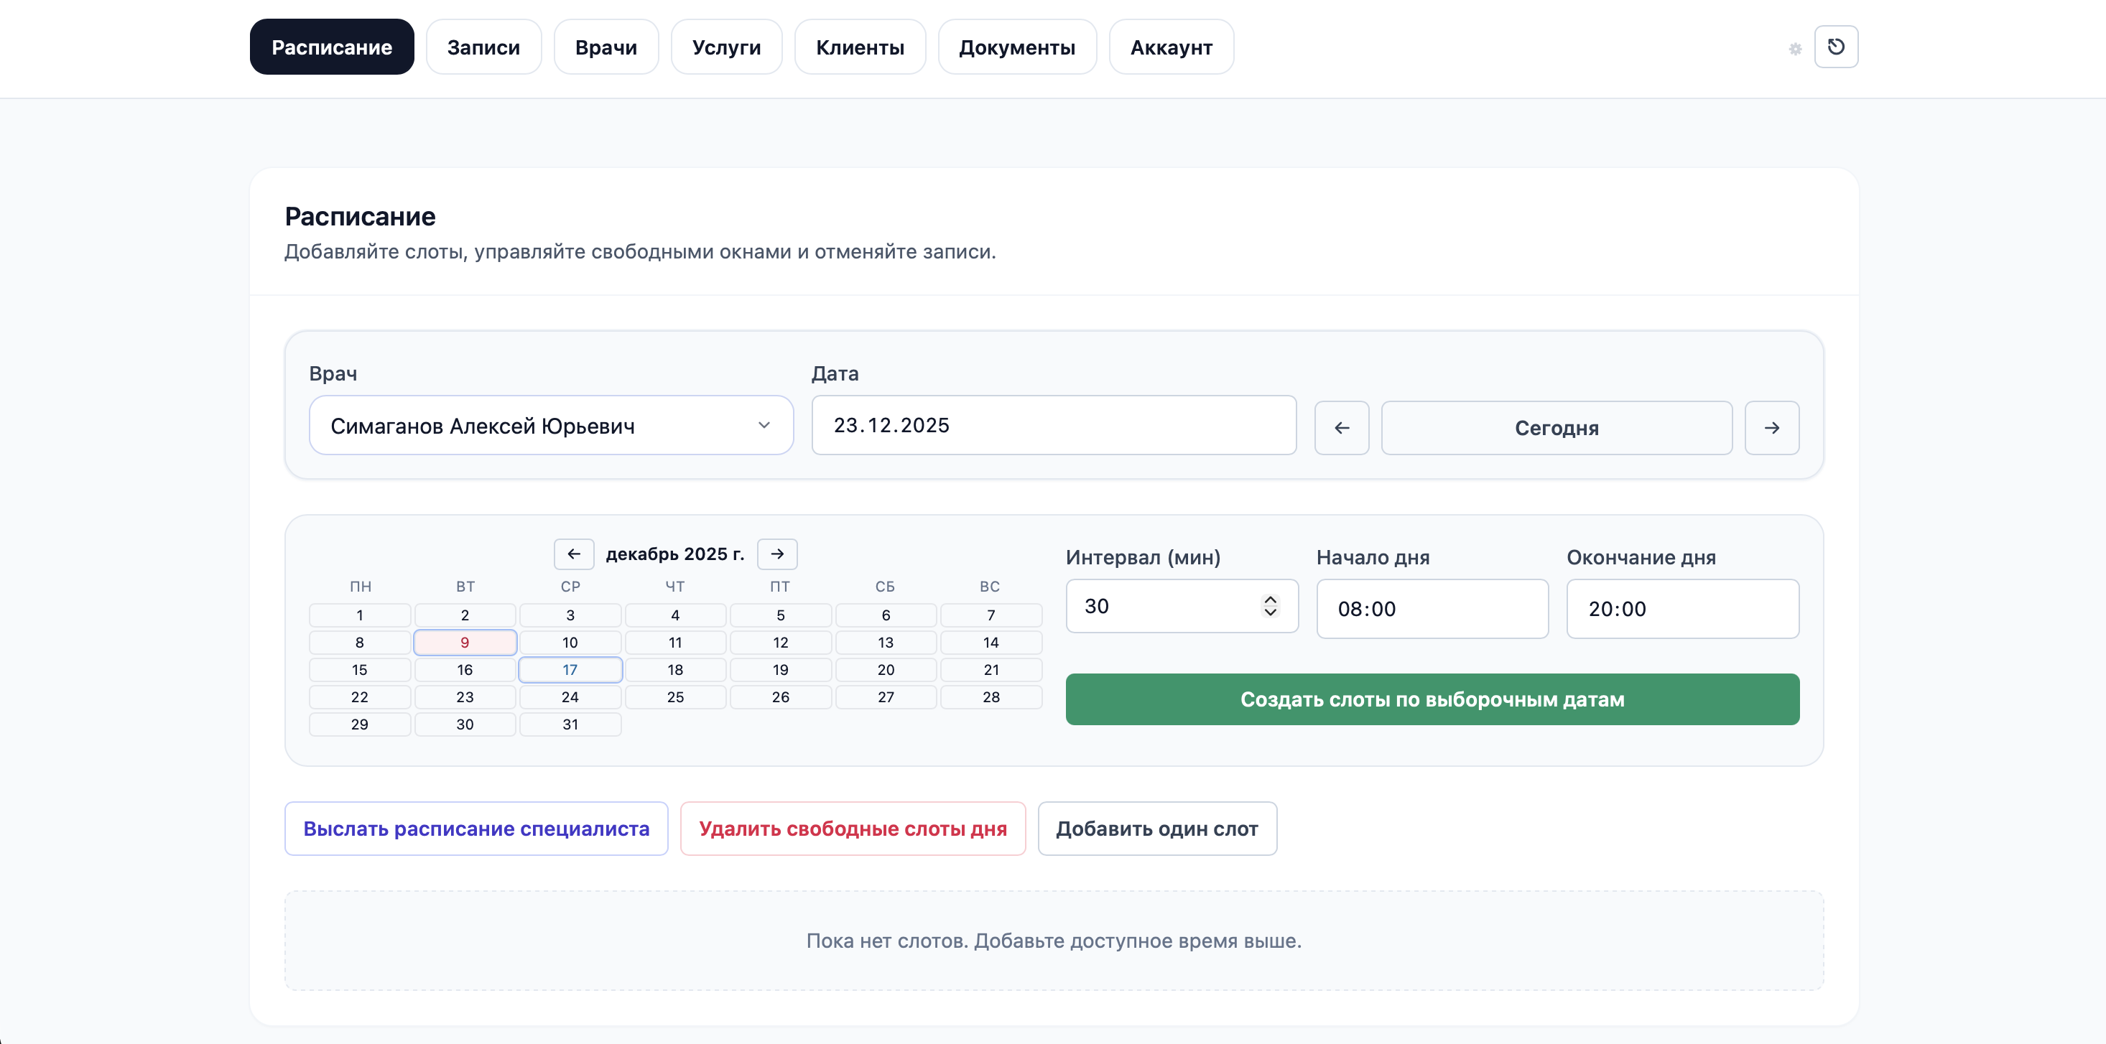Show next month in the calendar
This screenshot has height=1044, width=2106.
[776, 554]
